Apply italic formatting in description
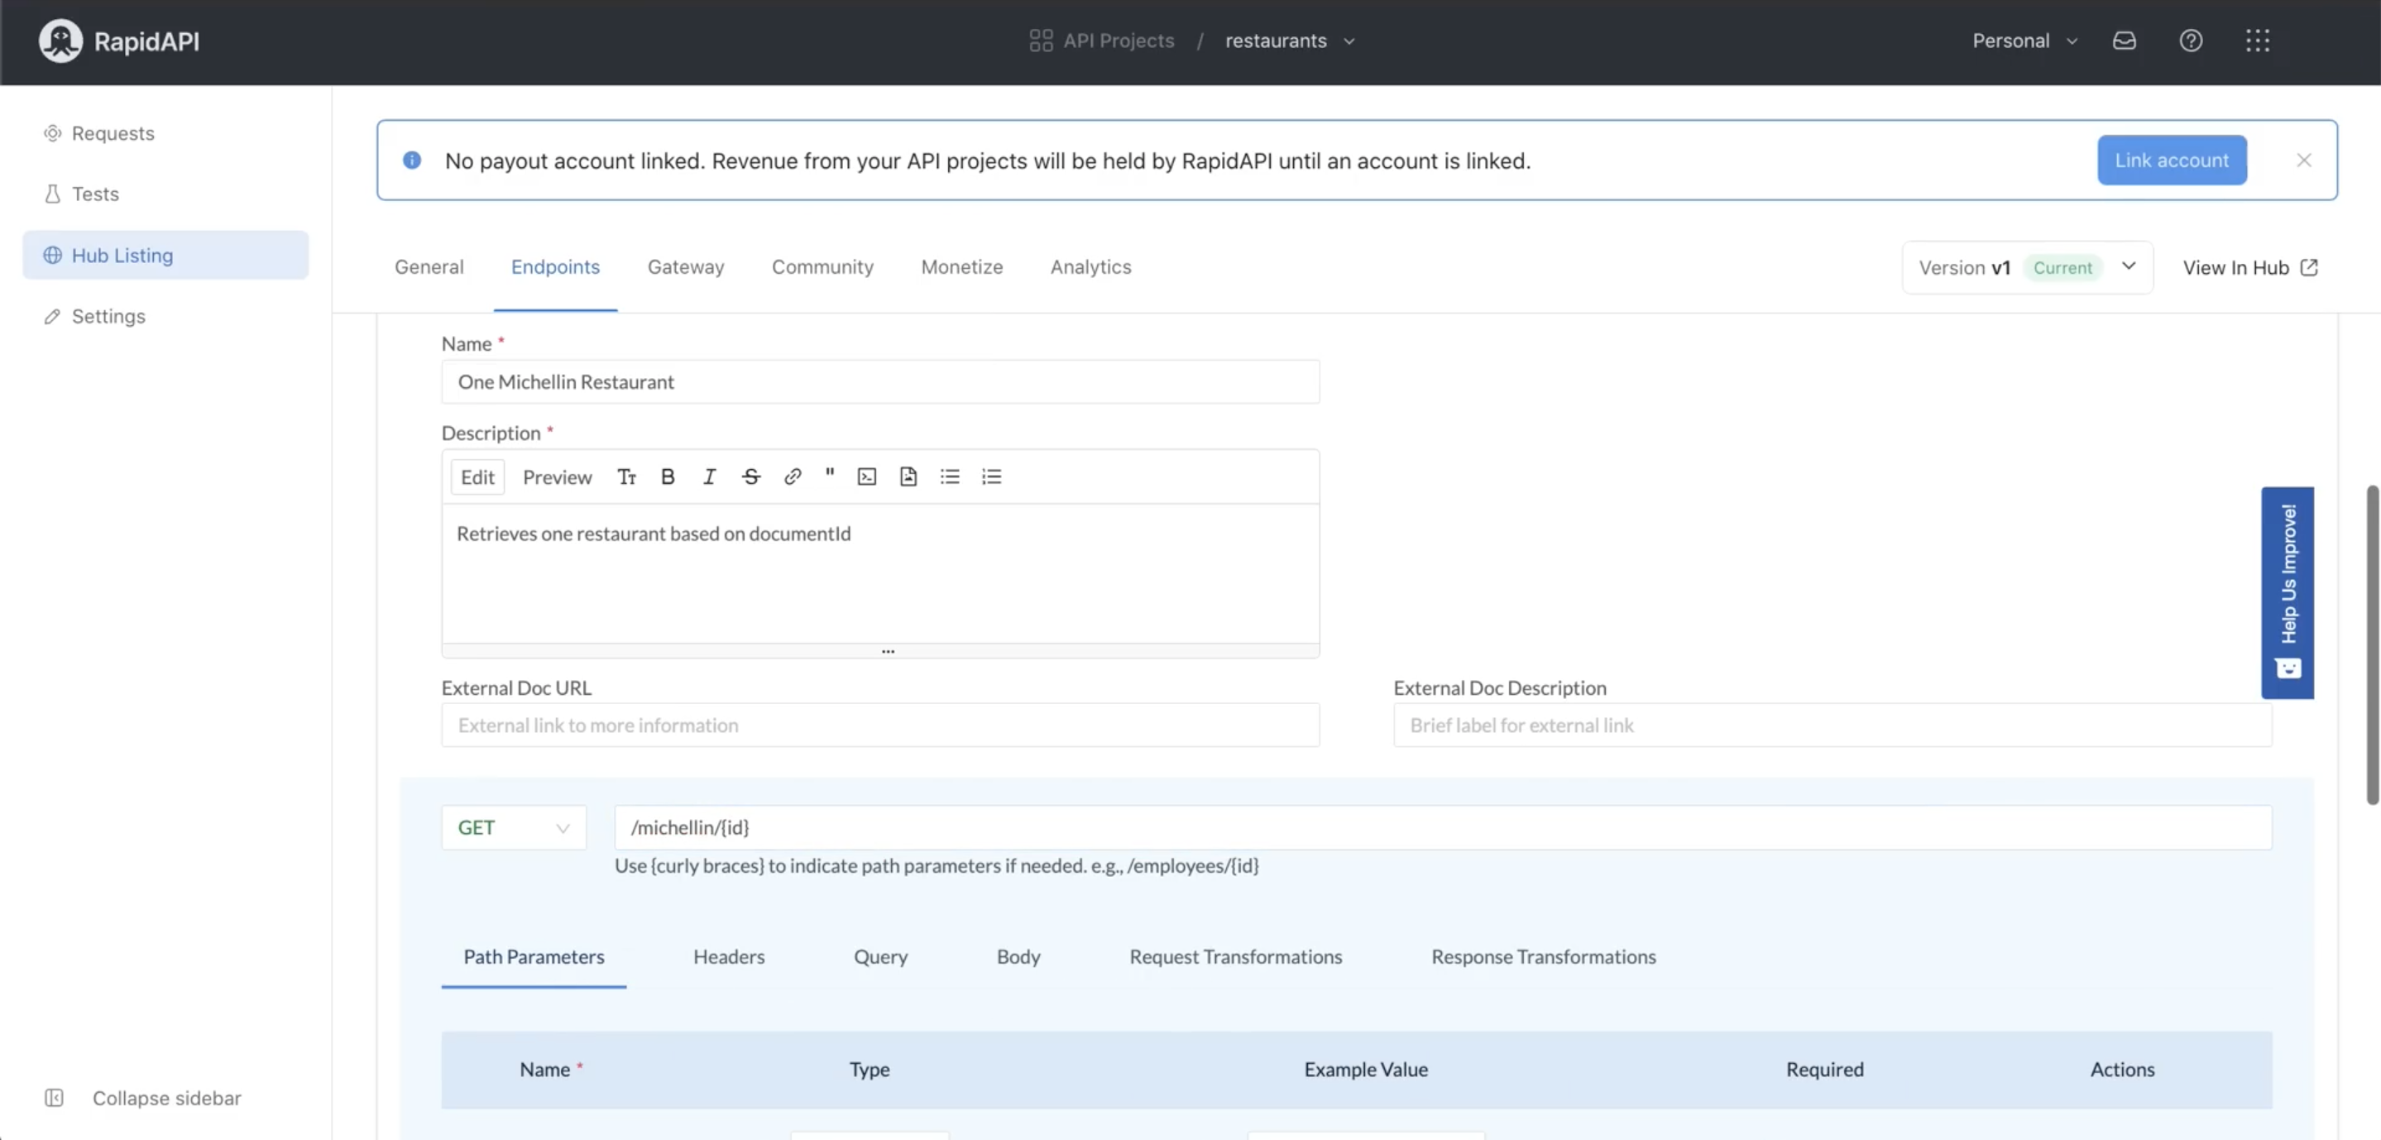Viewport: 2381px width, 1140px height. tap(709, 477)
